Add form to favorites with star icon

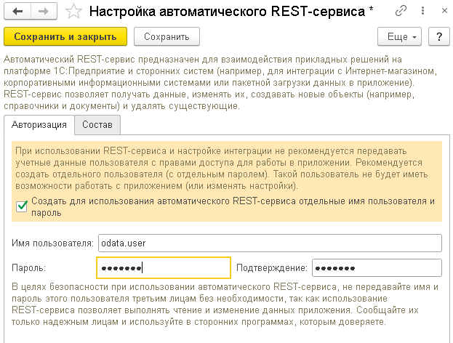73,12
